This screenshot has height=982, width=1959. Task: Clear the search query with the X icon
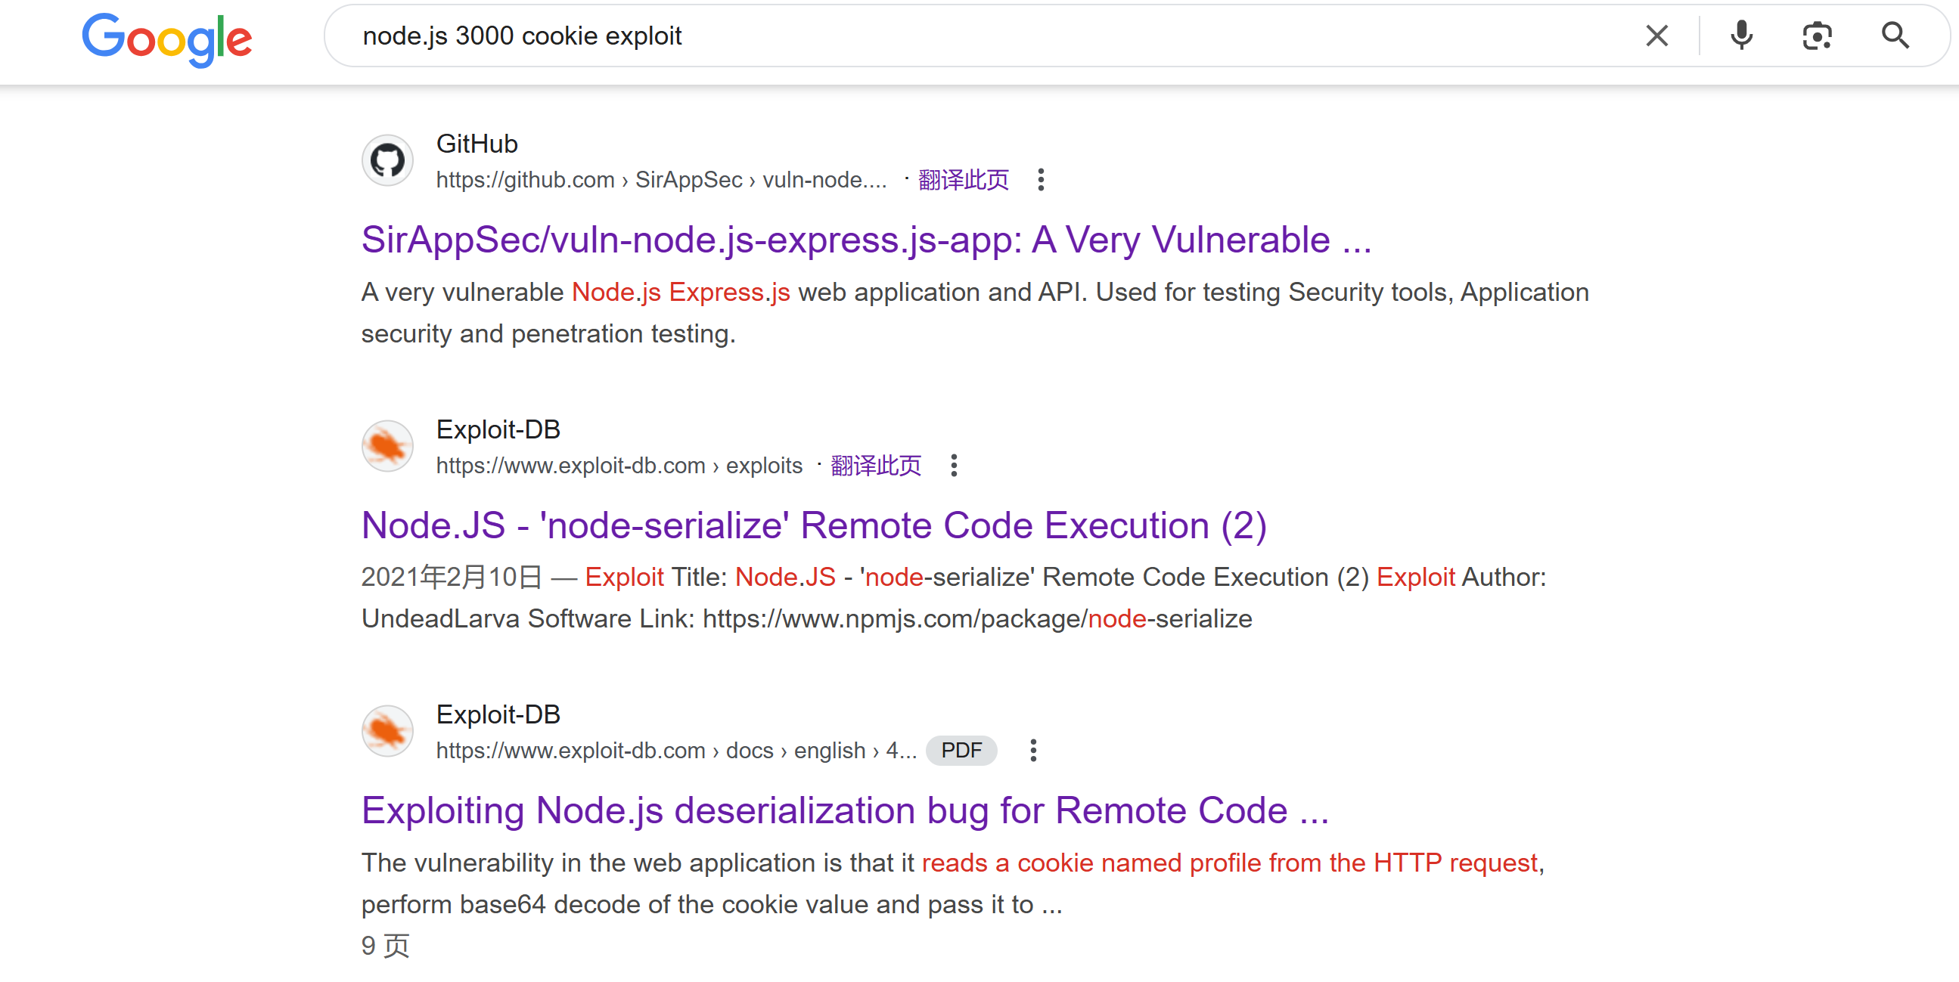pos(1656,36)
